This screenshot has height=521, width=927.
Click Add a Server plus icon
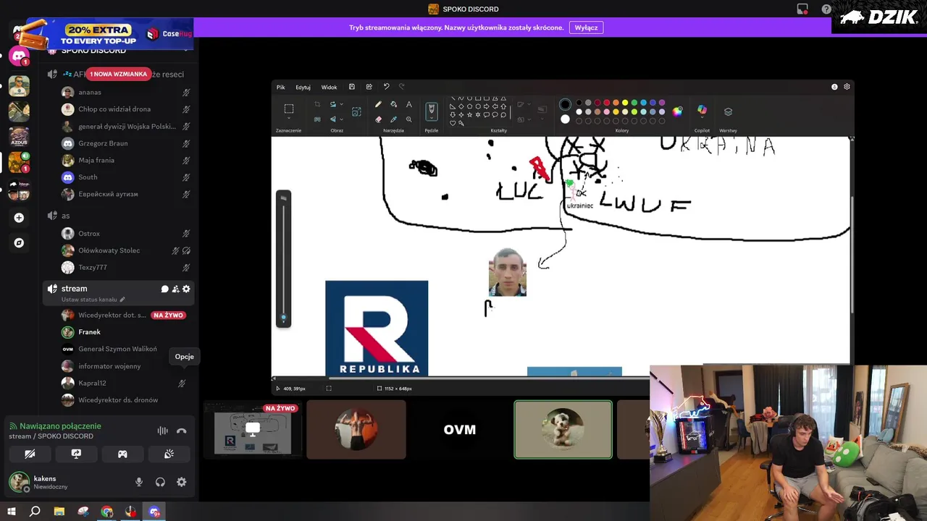(x=19, y=217)
